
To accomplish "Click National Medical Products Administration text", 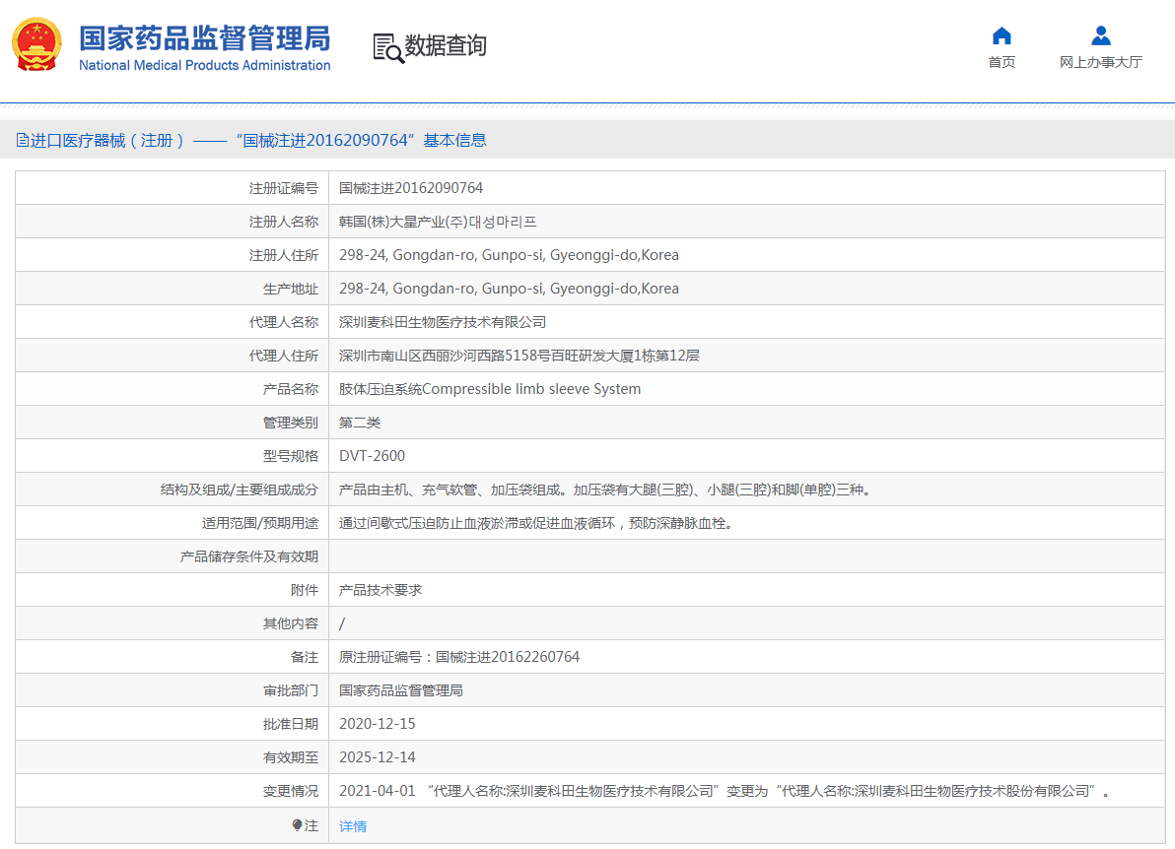I will pyautogui.click(x=205, y=65).
